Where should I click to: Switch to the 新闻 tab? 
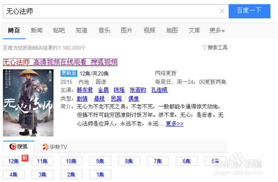[x=37, y=30]
